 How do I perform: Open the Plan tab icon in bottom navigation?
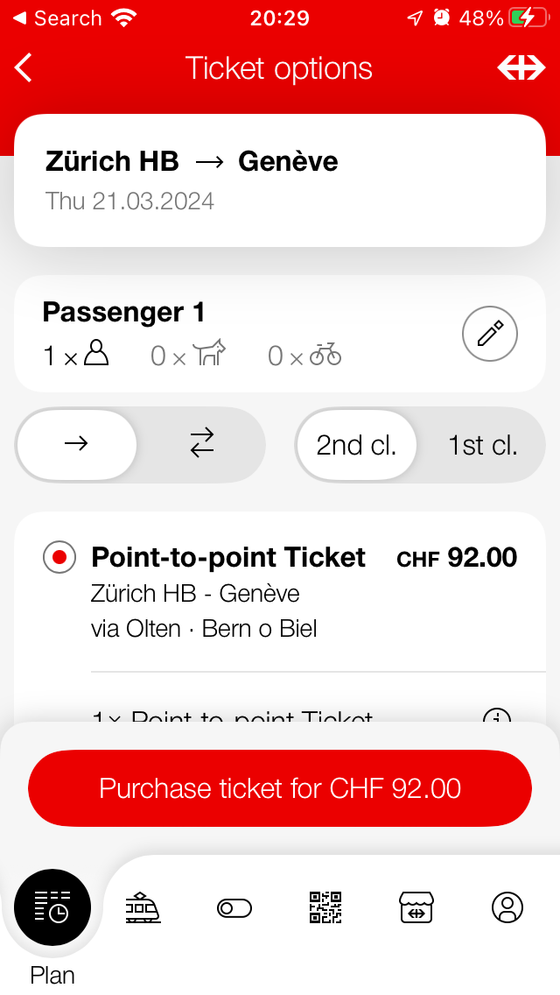[x=53, y=908]
